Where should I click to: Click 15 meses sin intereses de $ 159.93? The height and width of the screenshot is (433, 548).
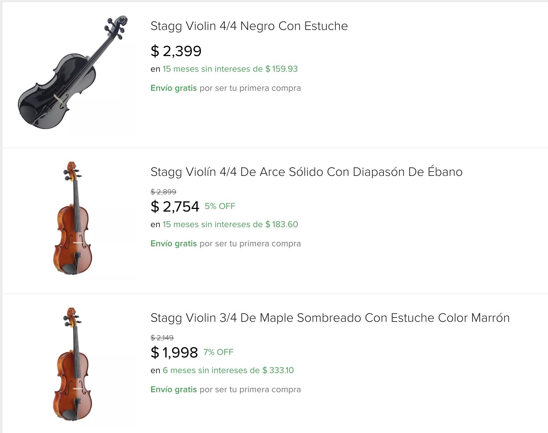(230, 69)
